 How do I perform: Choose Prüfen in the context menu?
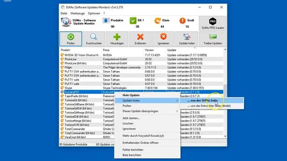click(x=148, y=106)
